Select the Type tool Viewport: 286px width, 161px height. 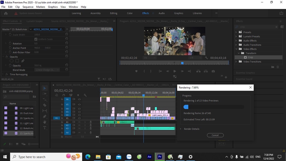pyautogui.click(x=45, y=128)
